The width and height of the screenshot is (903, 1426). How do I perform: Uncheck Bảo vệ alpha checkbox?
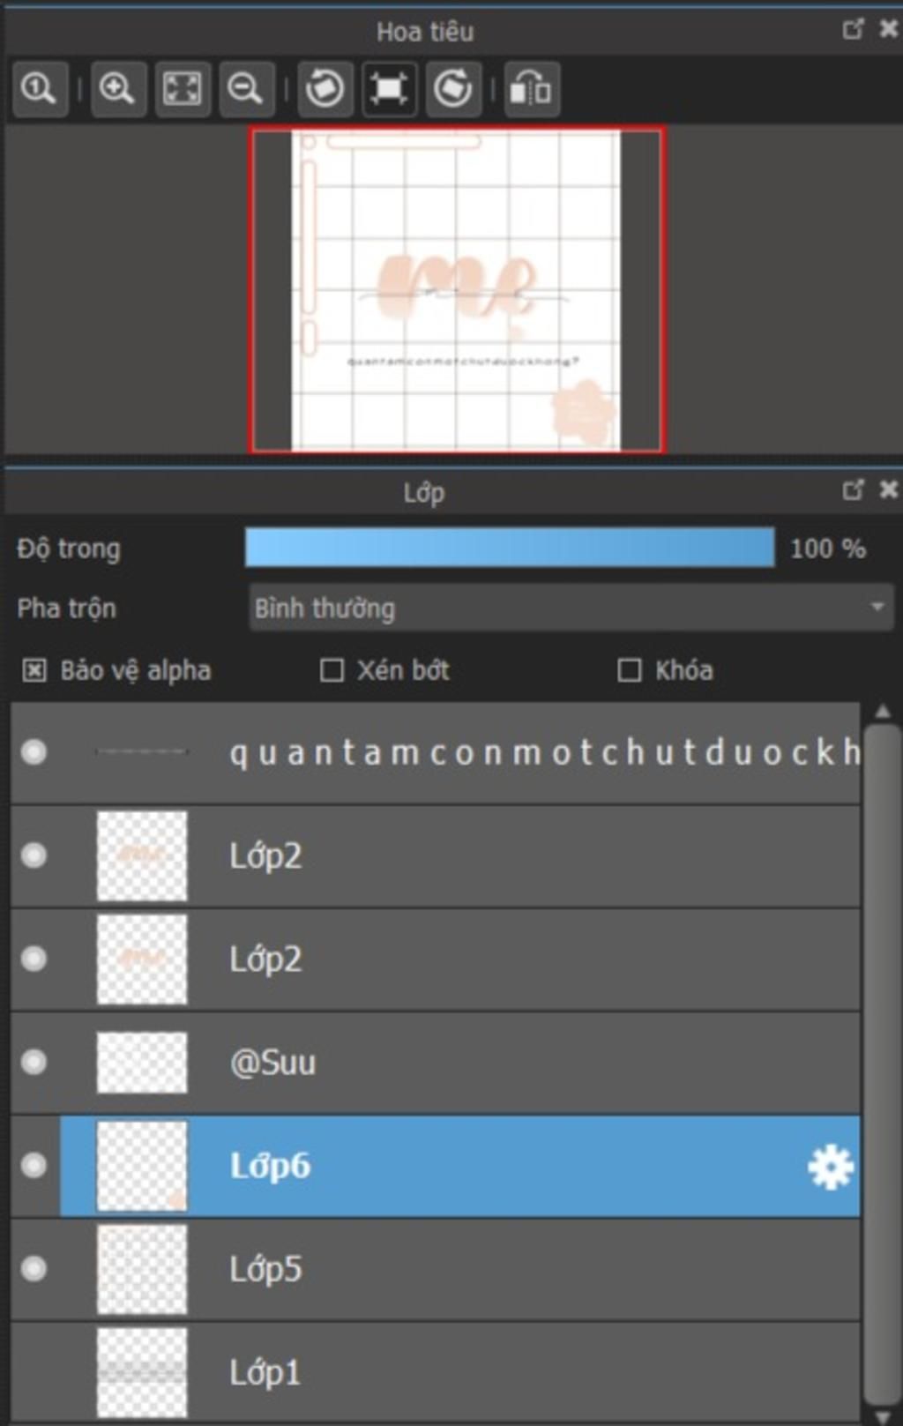point(34,670)
